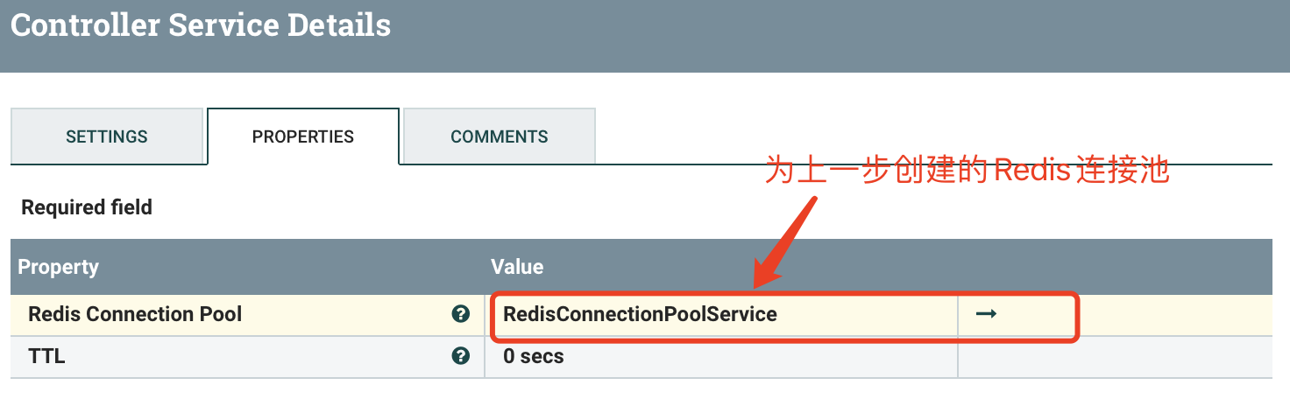This screenshot has height=406, width=1290.
Task: Click the blank header bar right of title
Action: coord(841,36)
